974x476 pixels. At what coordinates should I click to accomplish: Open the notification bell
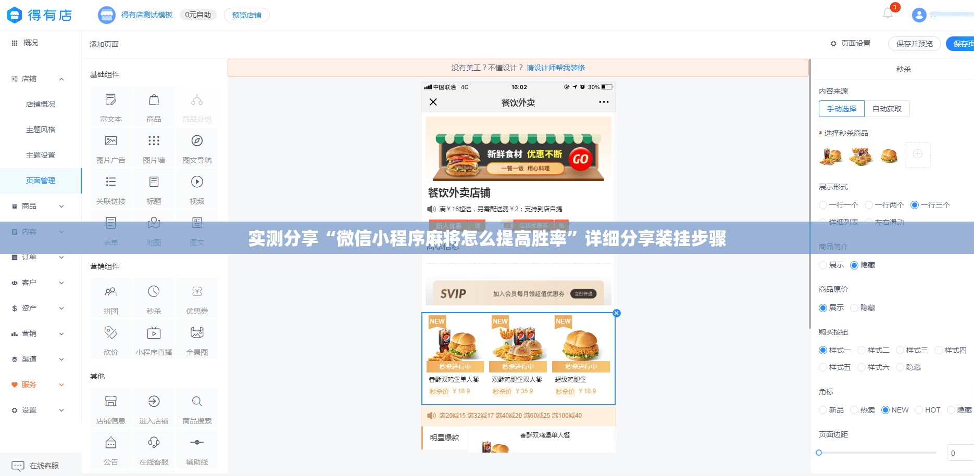click(x=888, y=14)
